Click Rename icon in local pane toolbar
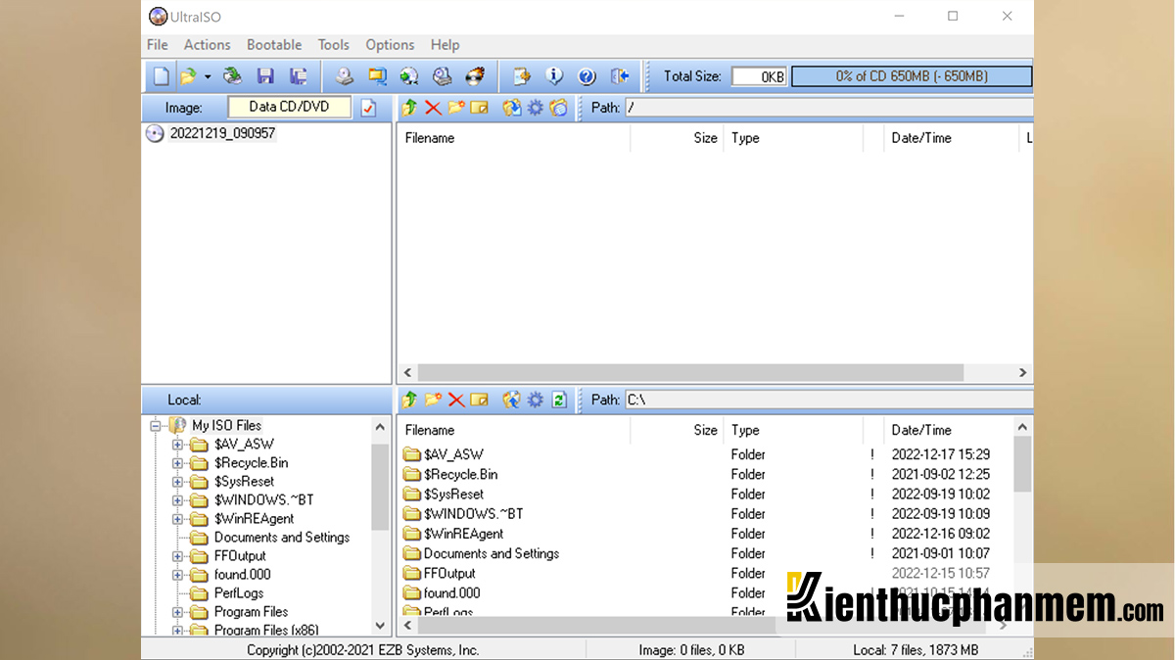Screen dimensions: 1175x660 coord(479,400)
